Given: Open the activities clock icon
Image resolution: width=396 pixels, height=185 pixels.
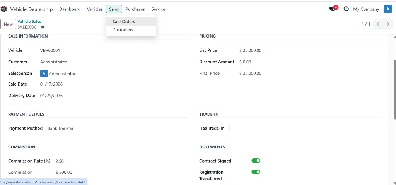Looking at the screenshot, I should 346,9.
